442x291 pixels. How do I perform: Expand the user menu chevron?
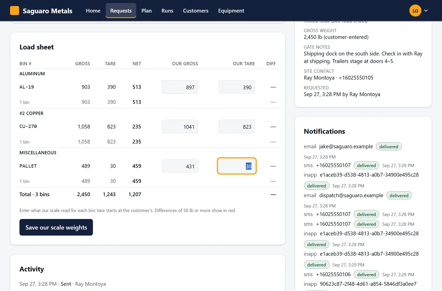tap(426, 11)
